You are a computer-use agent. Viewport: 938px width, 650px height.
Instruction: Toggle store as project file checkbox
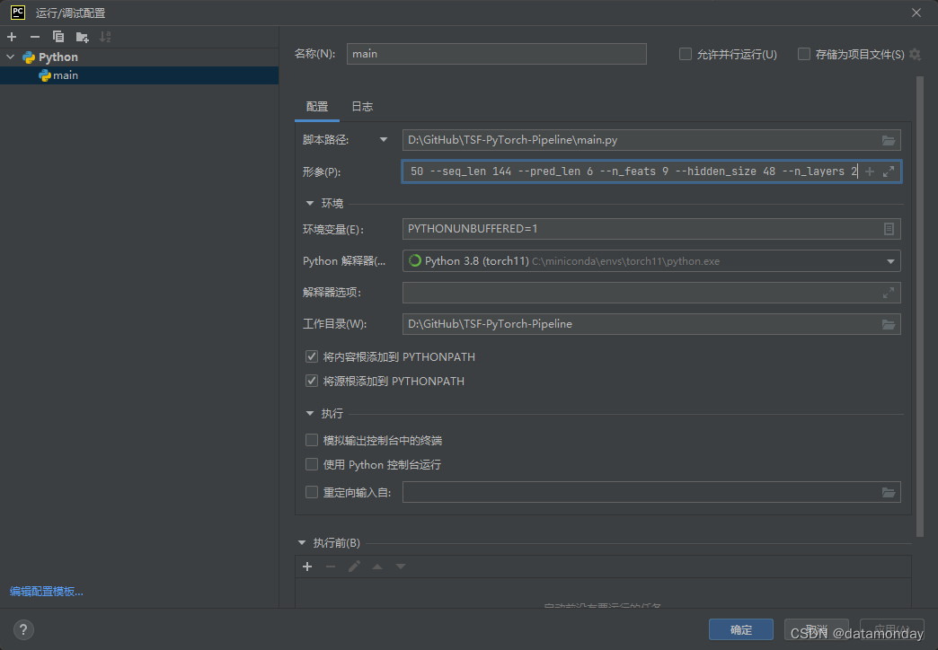point(804,55)
